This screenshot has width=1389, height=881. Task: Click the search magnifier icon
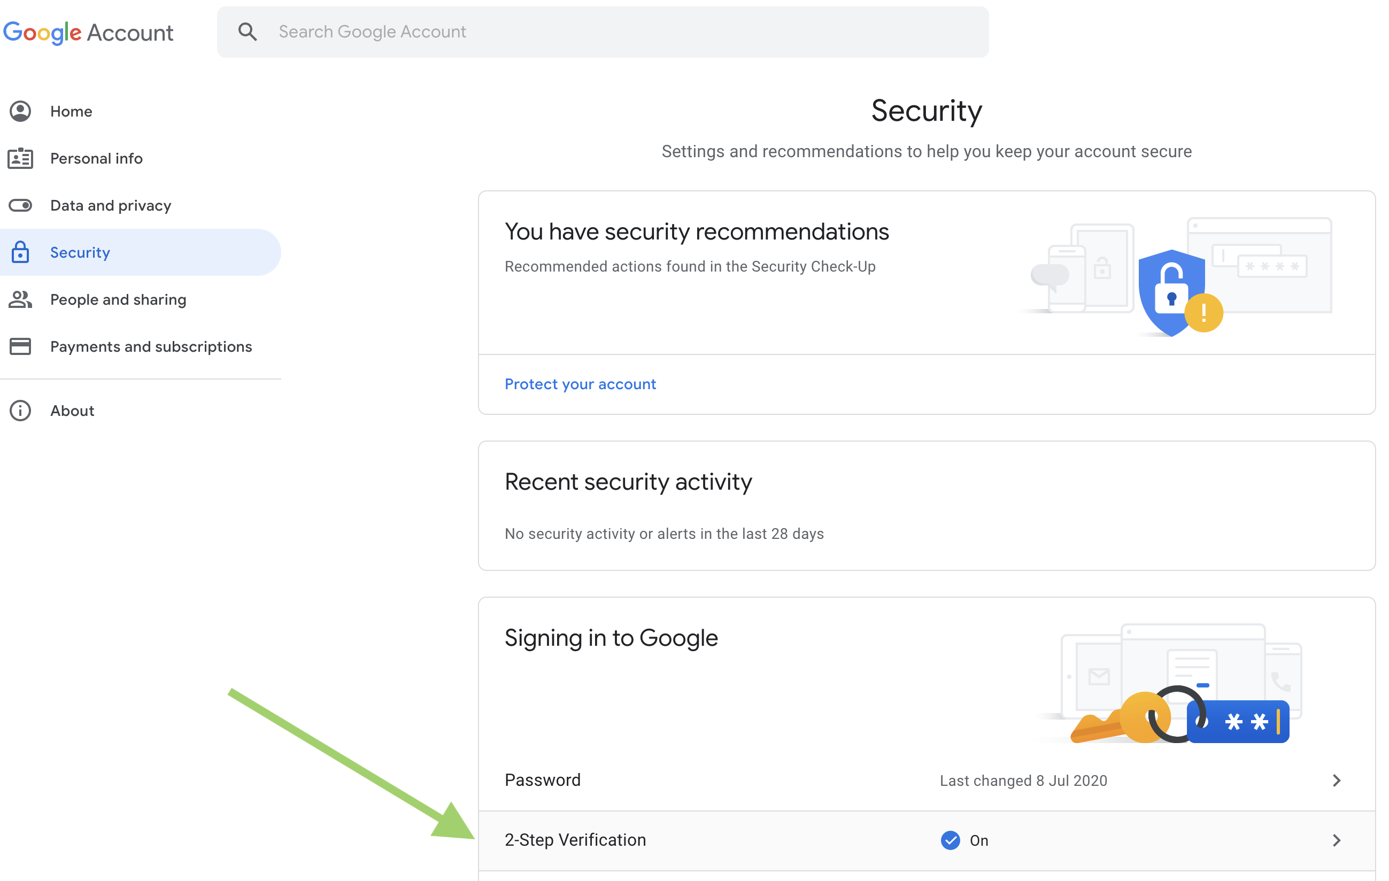coord(248,32)
